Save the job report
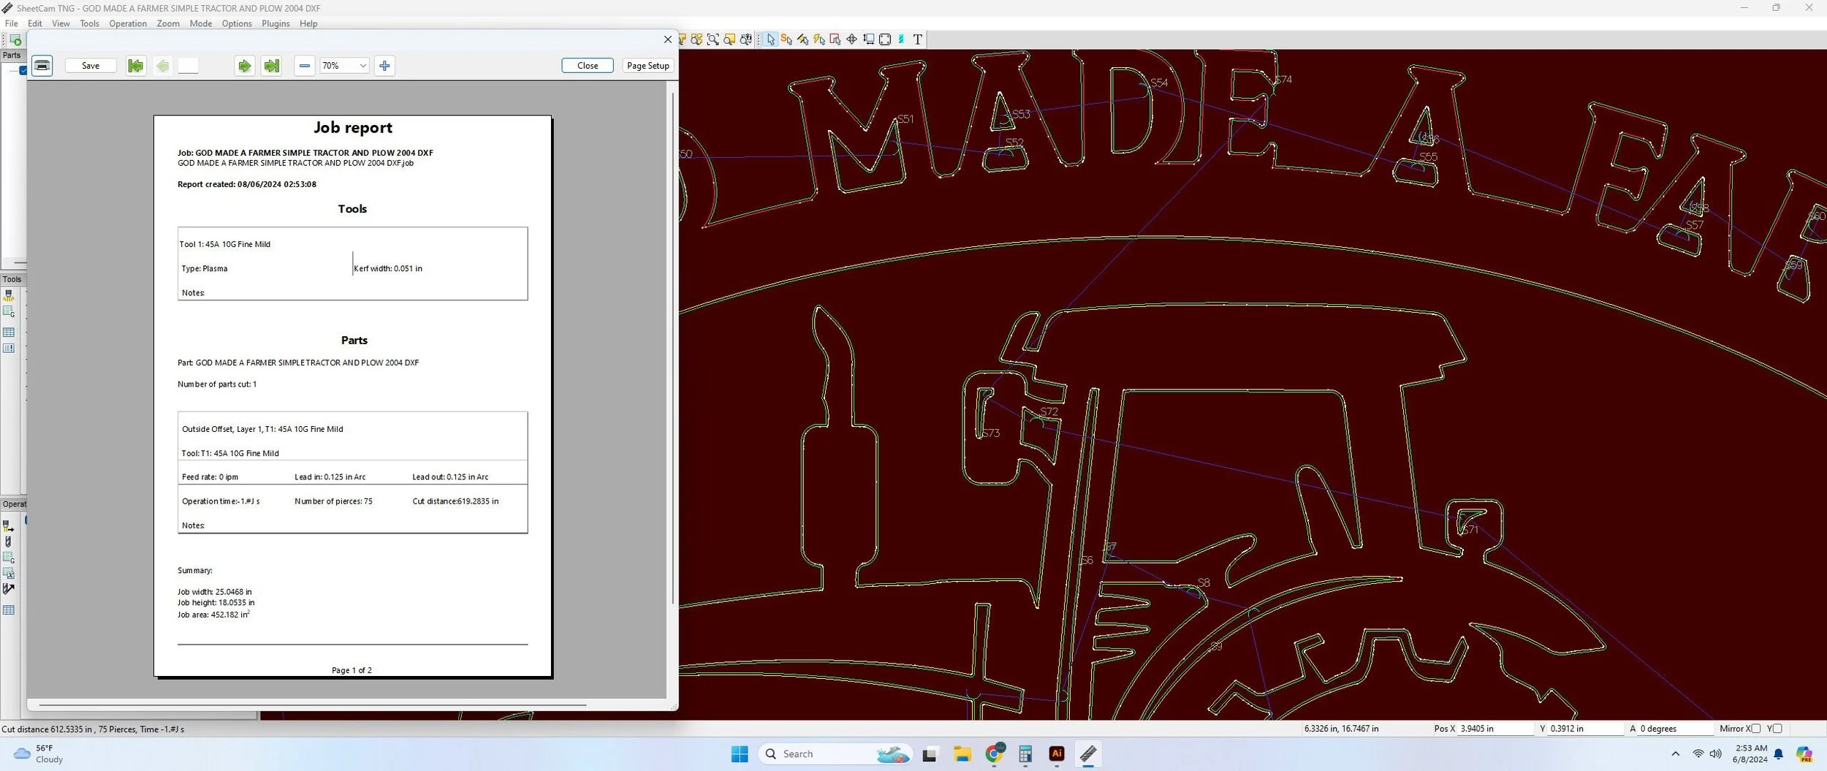 pos(91,66)
